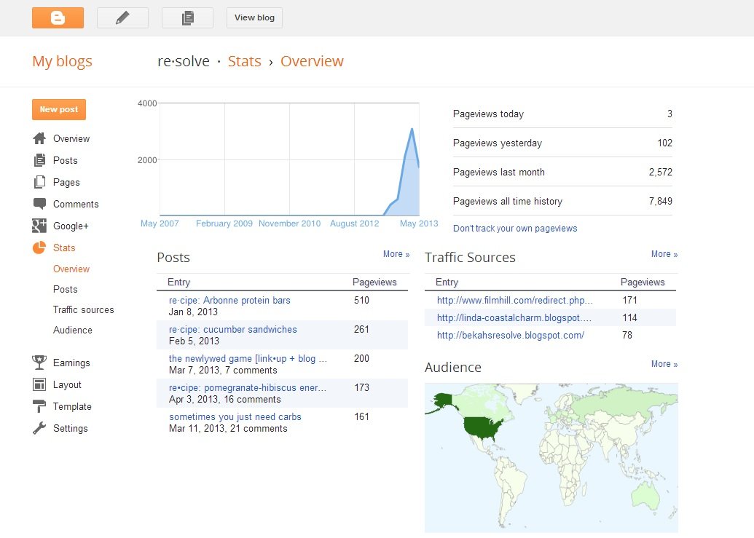Click the re·solve blog title
Image resolution: width=754 pixels, height=538 pixels.
pos(184,61)
